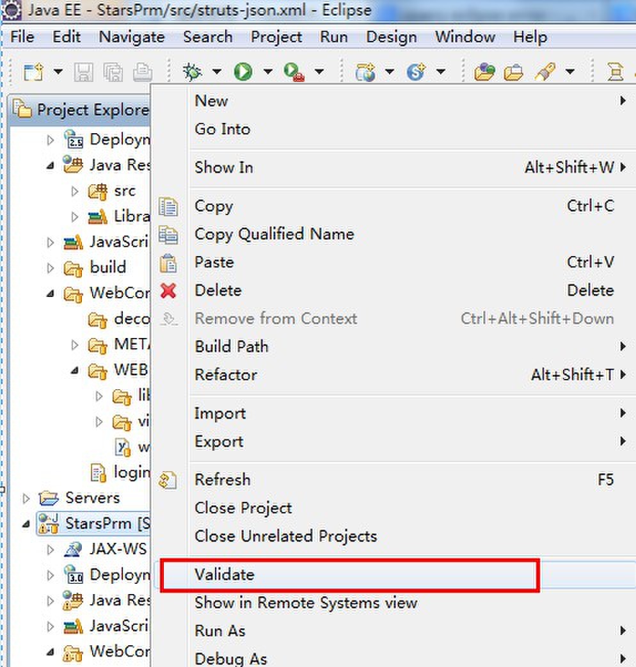Open the dropdown arrow beside the New icon
This screenshot has width=636, height=667.
pyautogui.click(x=58, y=72)
